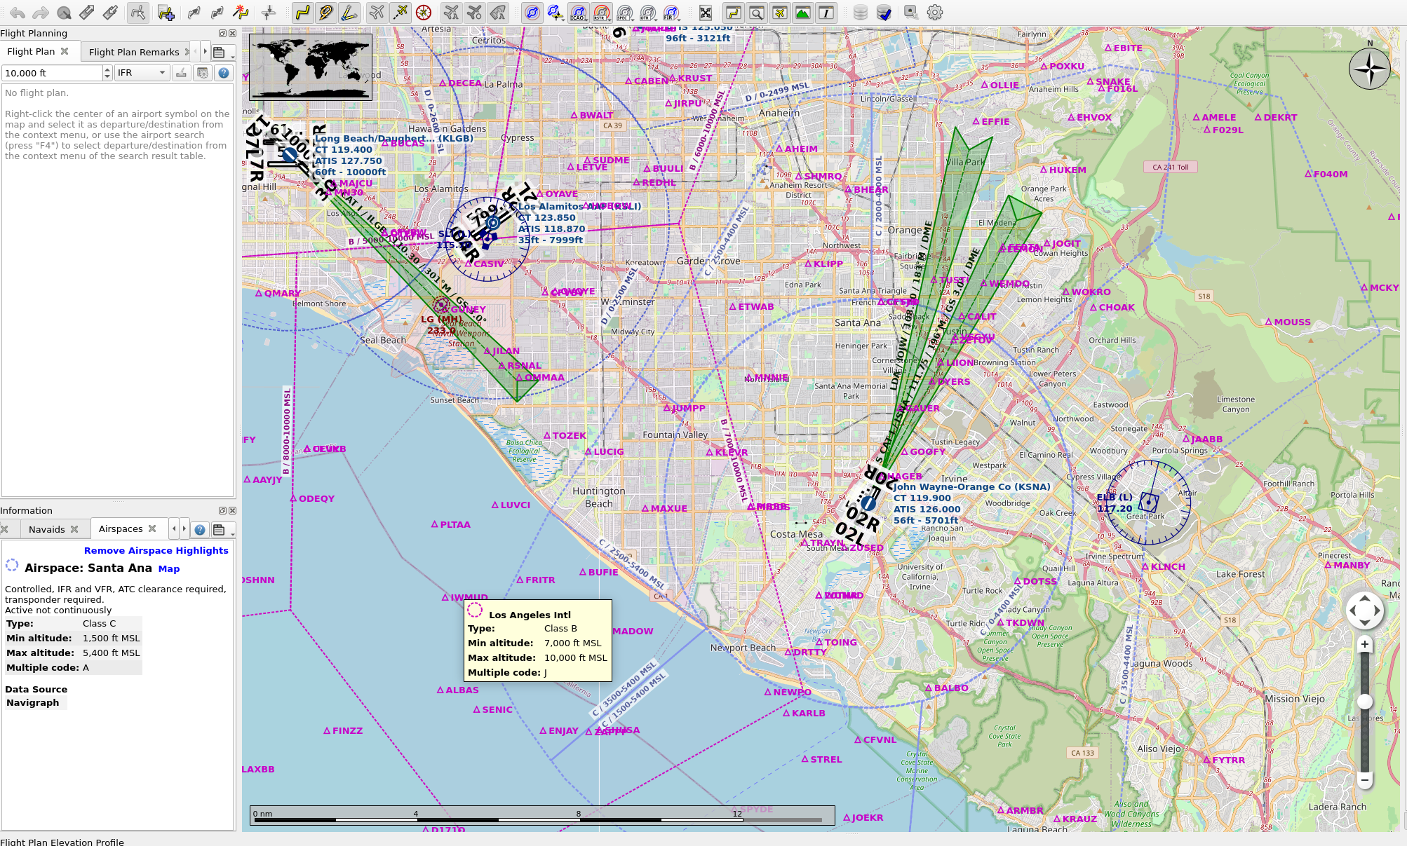The width and height of the screenshot is (1407, 846).
Task: Switch to the Navaids information tab
Action: [47, 529]
